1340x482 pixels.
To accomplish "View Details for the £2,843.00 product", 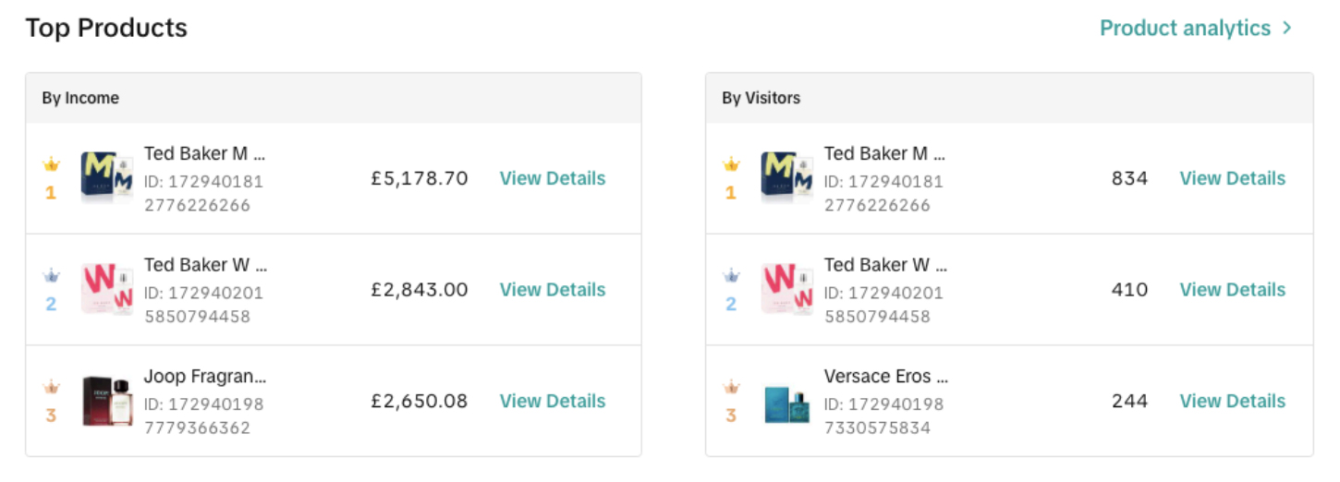I will pyautogui.click(x=553, y=289).
